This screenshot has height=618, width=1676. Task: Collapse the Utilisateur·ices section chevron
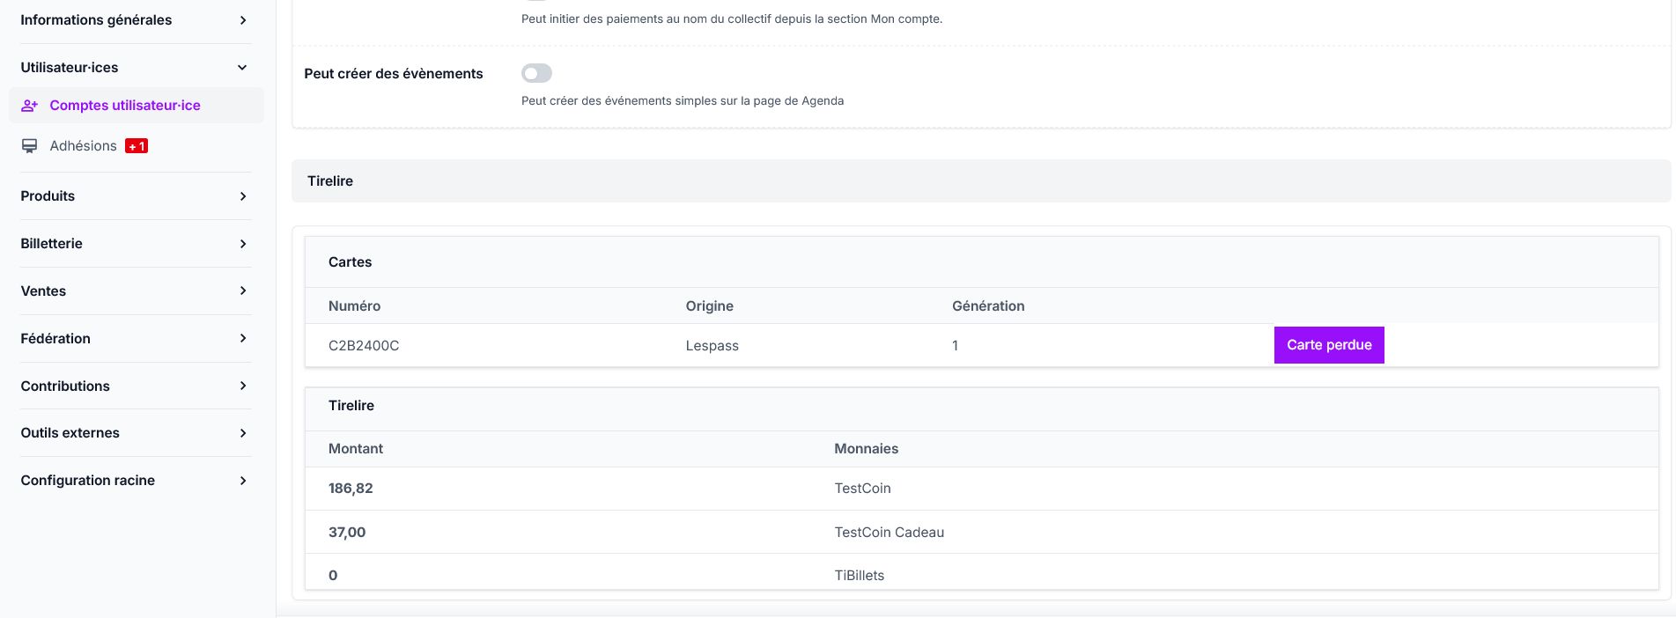click(x=242, y=68)
